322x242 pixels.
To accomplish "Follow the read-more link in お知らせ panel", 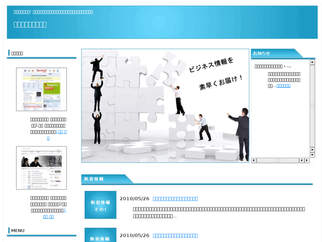I will pyautogui.click(x=283, y=86).
